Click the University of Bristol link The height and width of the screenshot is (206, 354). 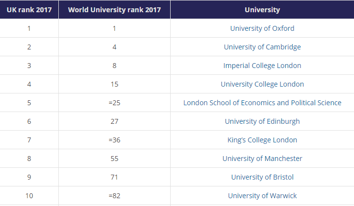[x=262, y=177]
